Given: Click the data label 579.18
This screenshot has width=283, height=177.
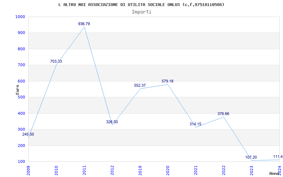Looking at the screenshot, I should click(167, 81).
